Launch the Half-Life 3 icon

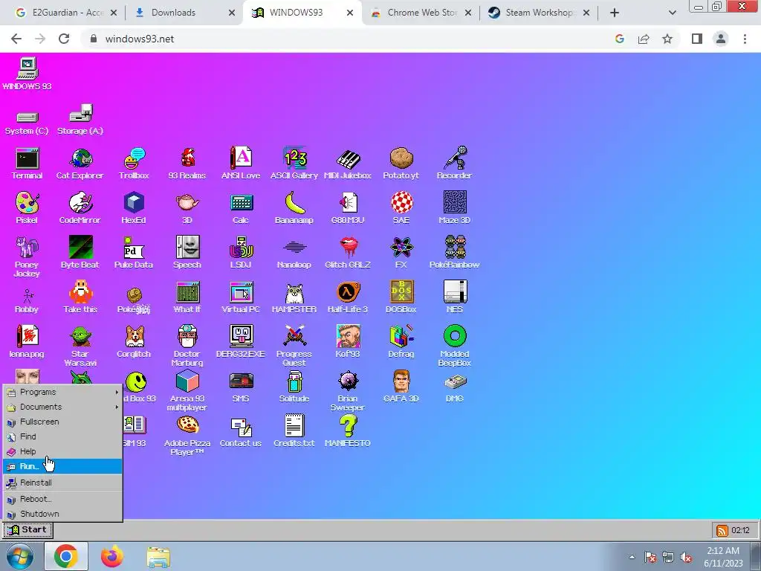tap(348, 297)
